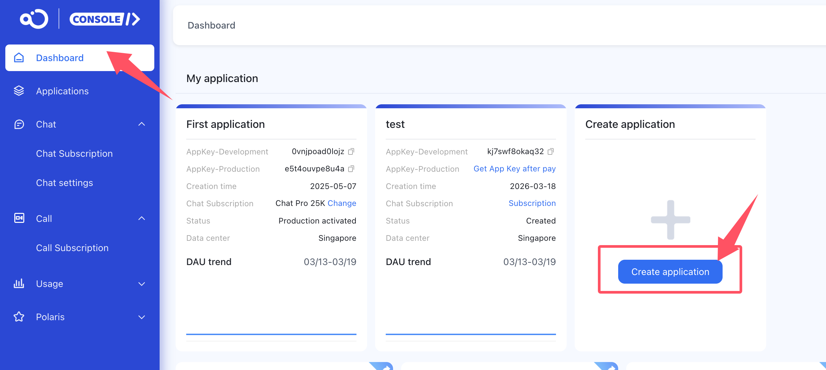This screenshot has width=826, height=370.
Task: Collapse the Chat menu chevron
Action: pos(142,124)
